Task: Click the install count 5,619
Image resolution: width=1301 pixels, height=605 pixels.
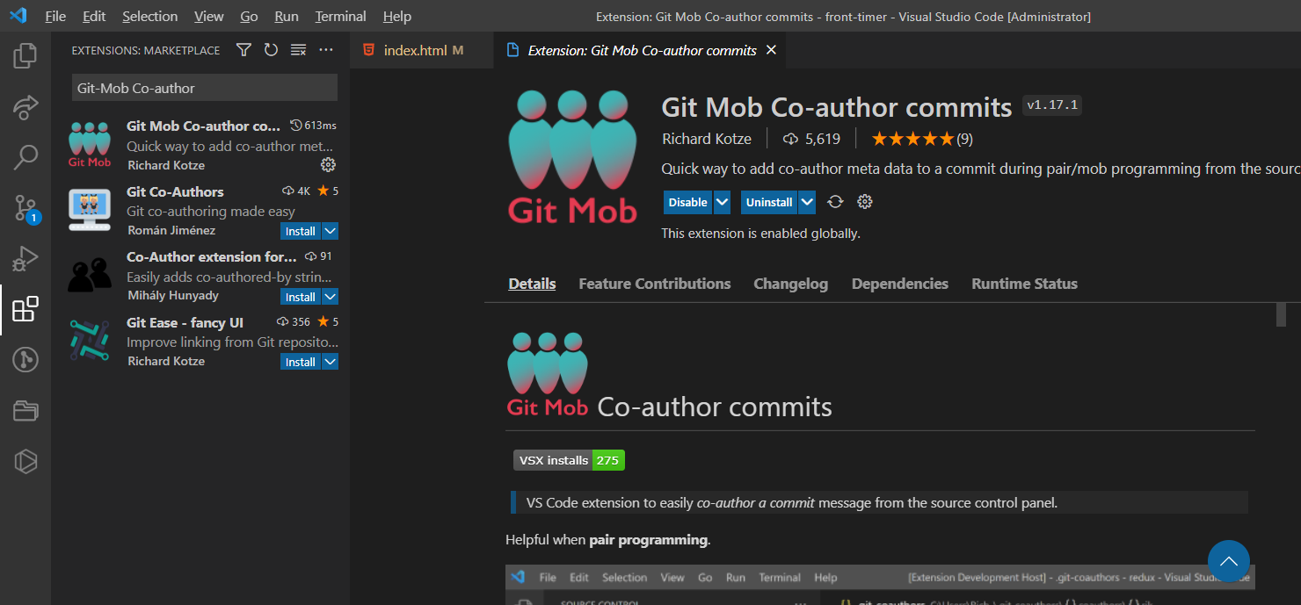Action: coord(811,139)
